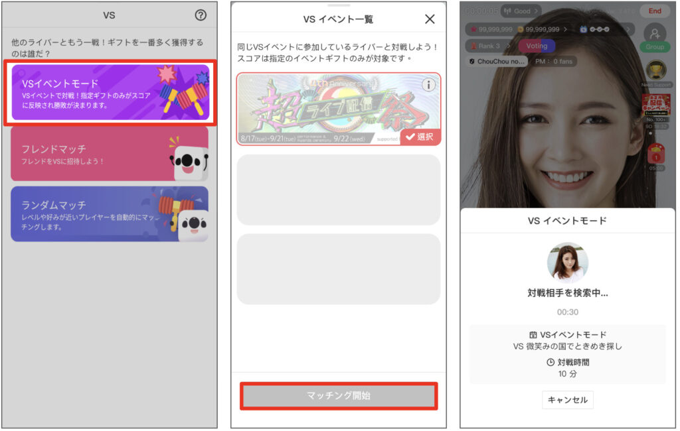Select VSイベントモード option
The image size is (680, 431).
tap(110, 92)
